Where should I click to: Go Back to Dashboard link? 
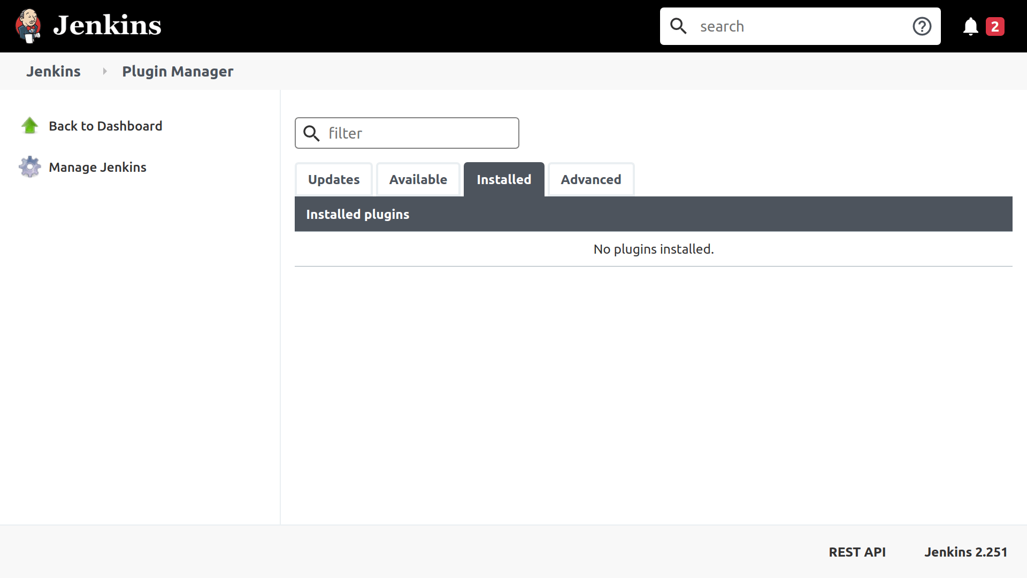click(105, 126)
